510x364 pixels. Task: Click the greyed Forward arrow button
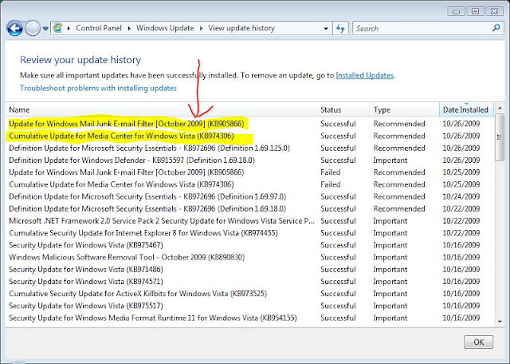[x=33, y=29]
